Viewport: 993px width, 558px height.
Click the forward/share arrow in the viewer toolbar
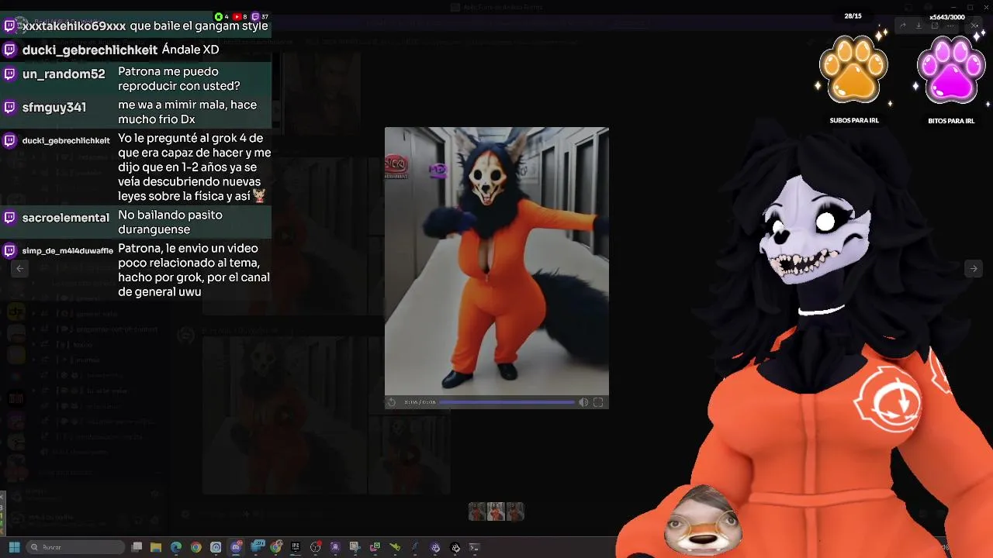click(903, 26)
